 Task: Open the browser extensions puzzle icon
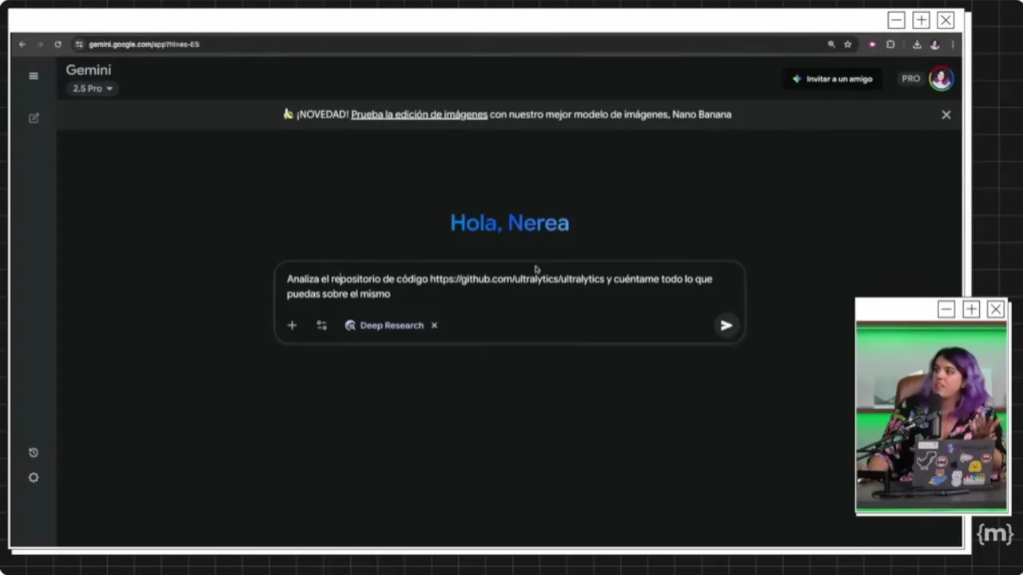coord(890,44)
